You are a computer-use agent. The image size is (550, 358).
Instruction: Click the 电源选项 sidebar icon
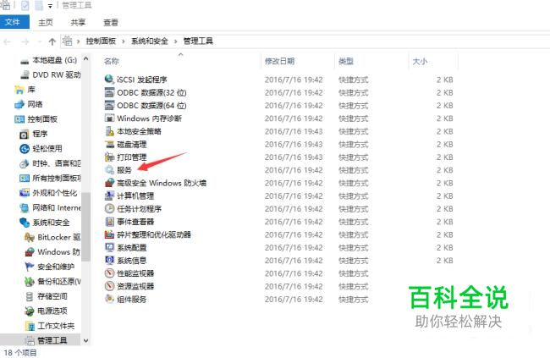tap(30, 311)
